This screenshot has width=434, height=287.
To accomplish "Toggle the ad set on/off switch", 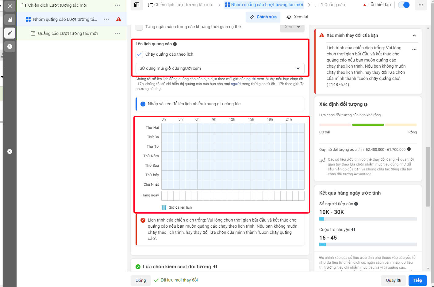I will pyautogui.click(x=404, y=5).
